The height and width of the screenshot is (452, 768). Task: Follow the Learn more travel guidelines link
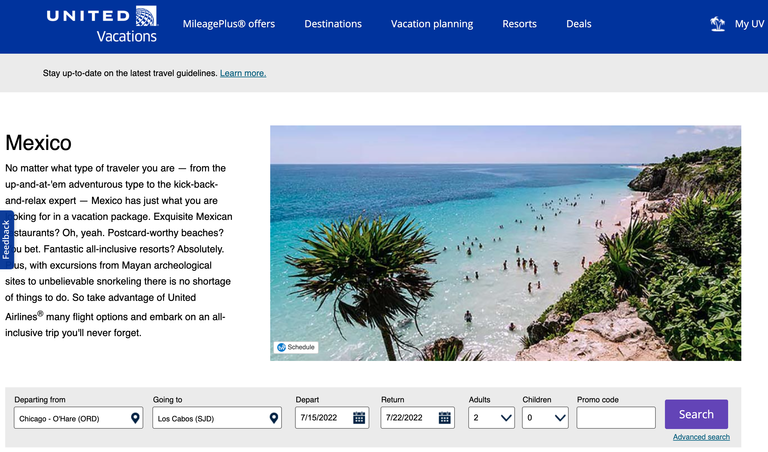[x=243, y=73]
